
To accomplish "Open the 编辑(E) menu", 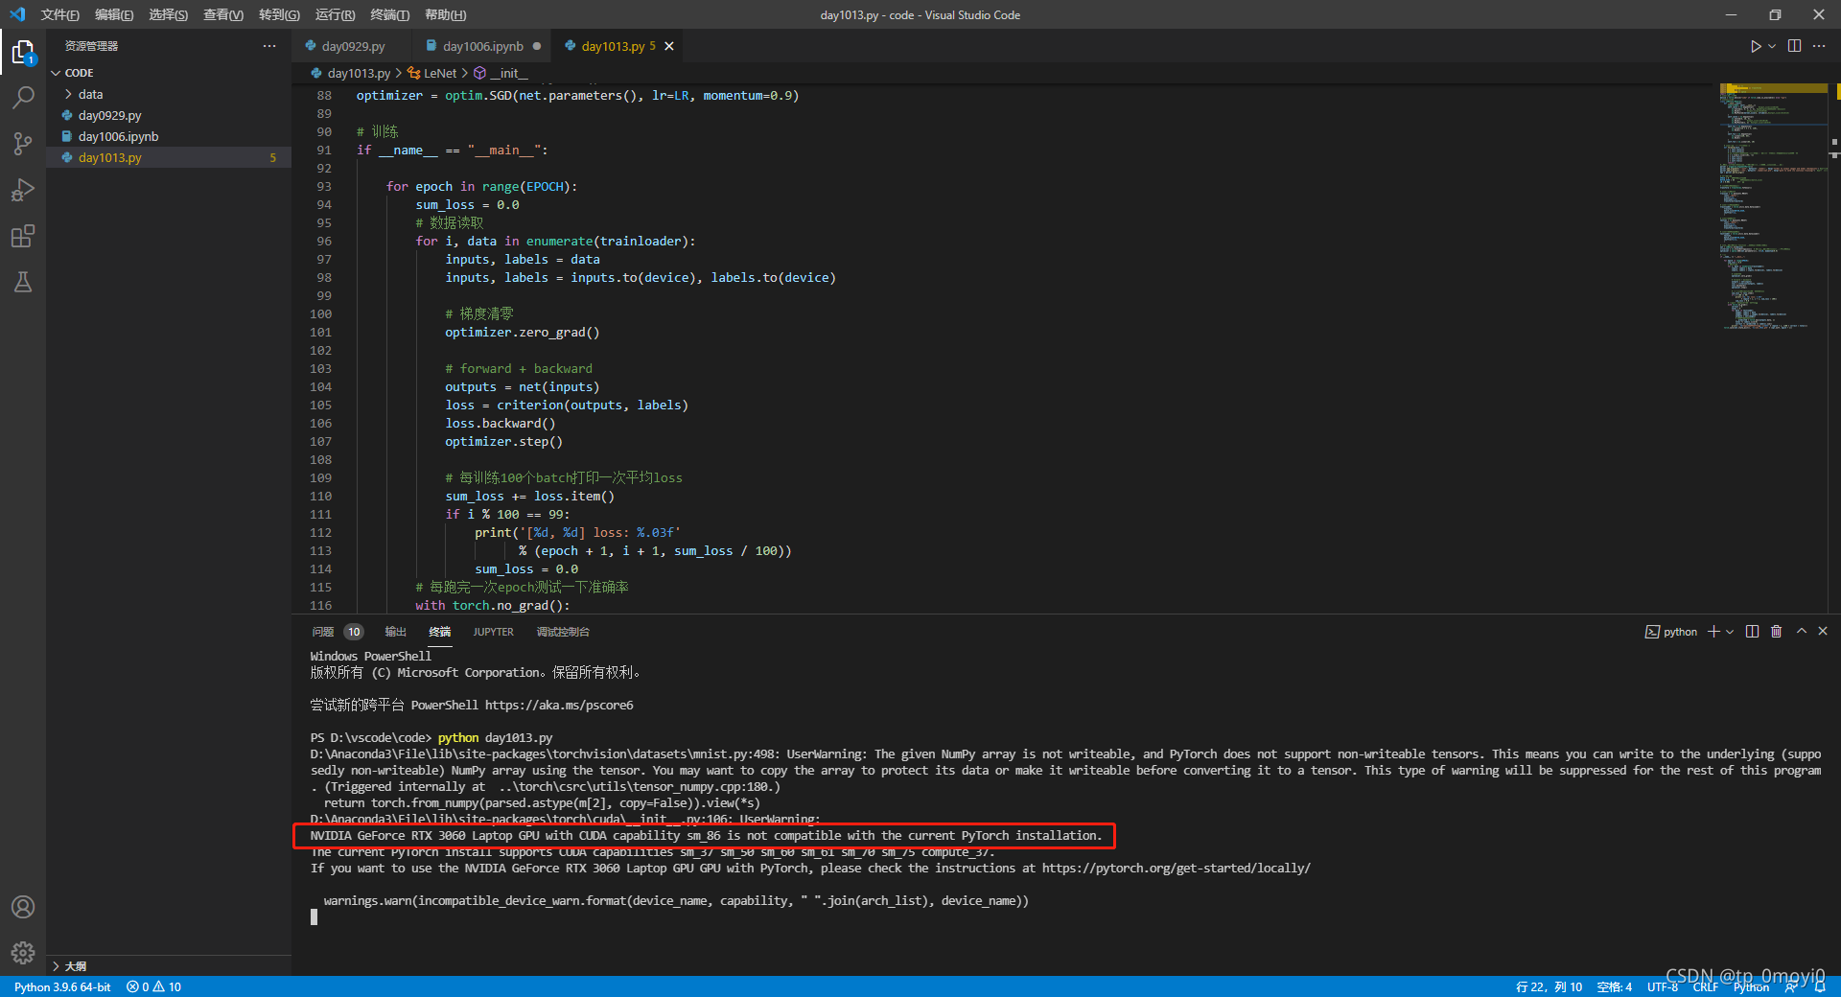I will (x=114, y=14).
